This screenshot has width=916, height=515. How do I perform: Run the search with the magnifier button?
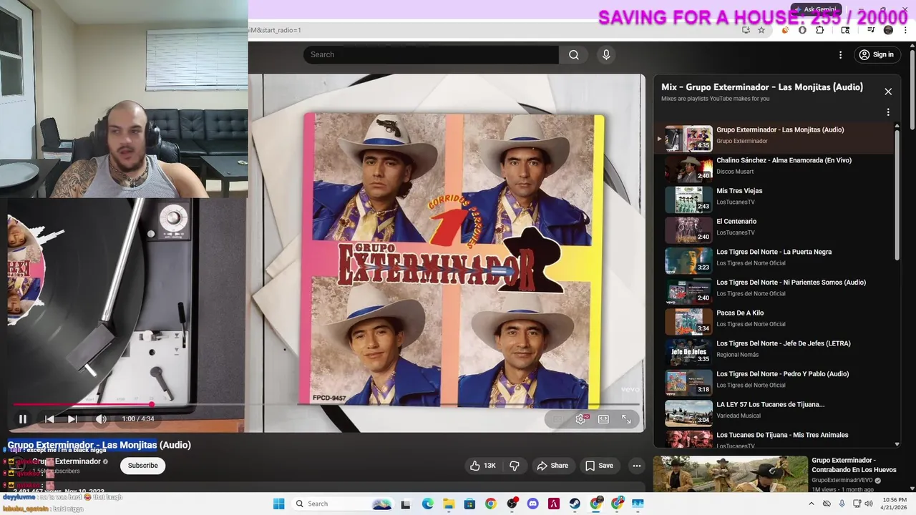pos(574,54)
